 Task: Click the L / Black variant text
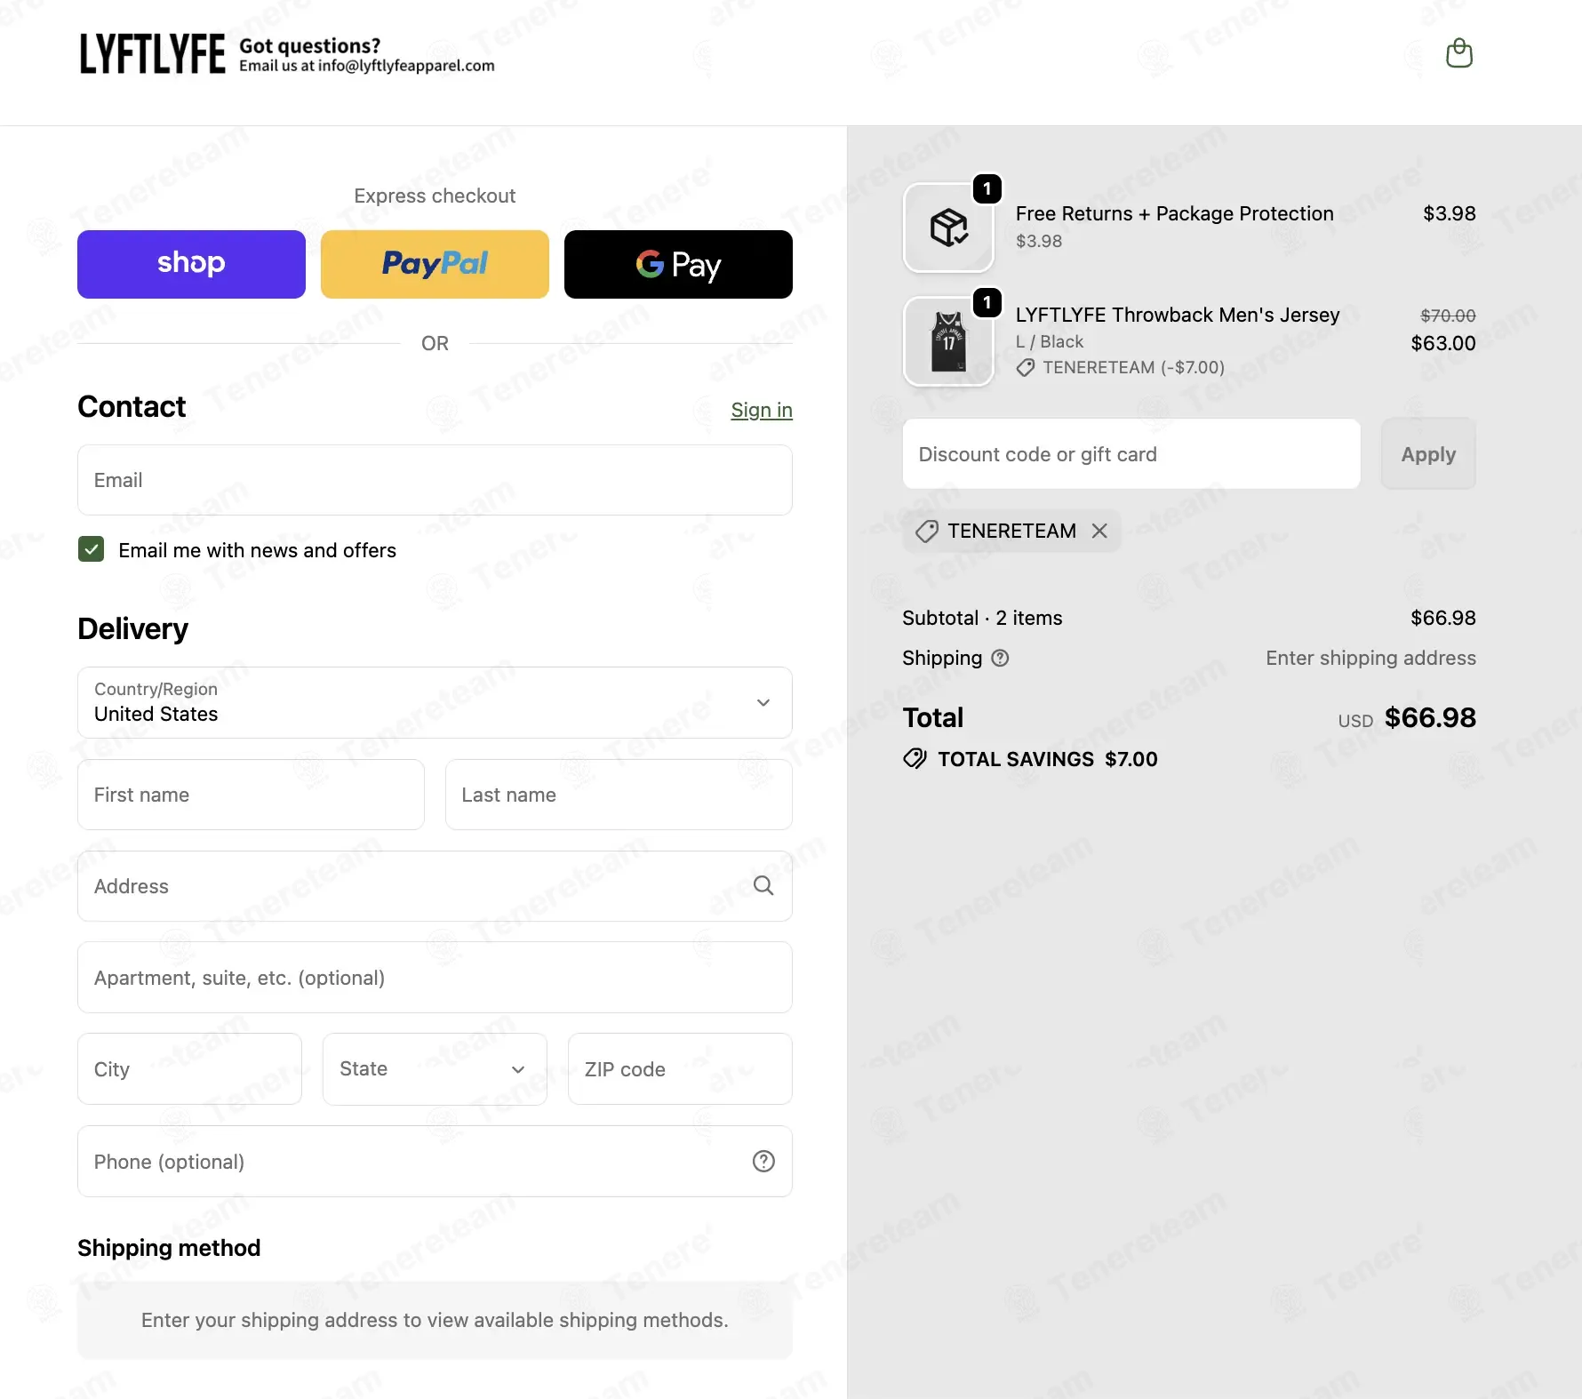pyautogui.click(x=1050, y=341)
